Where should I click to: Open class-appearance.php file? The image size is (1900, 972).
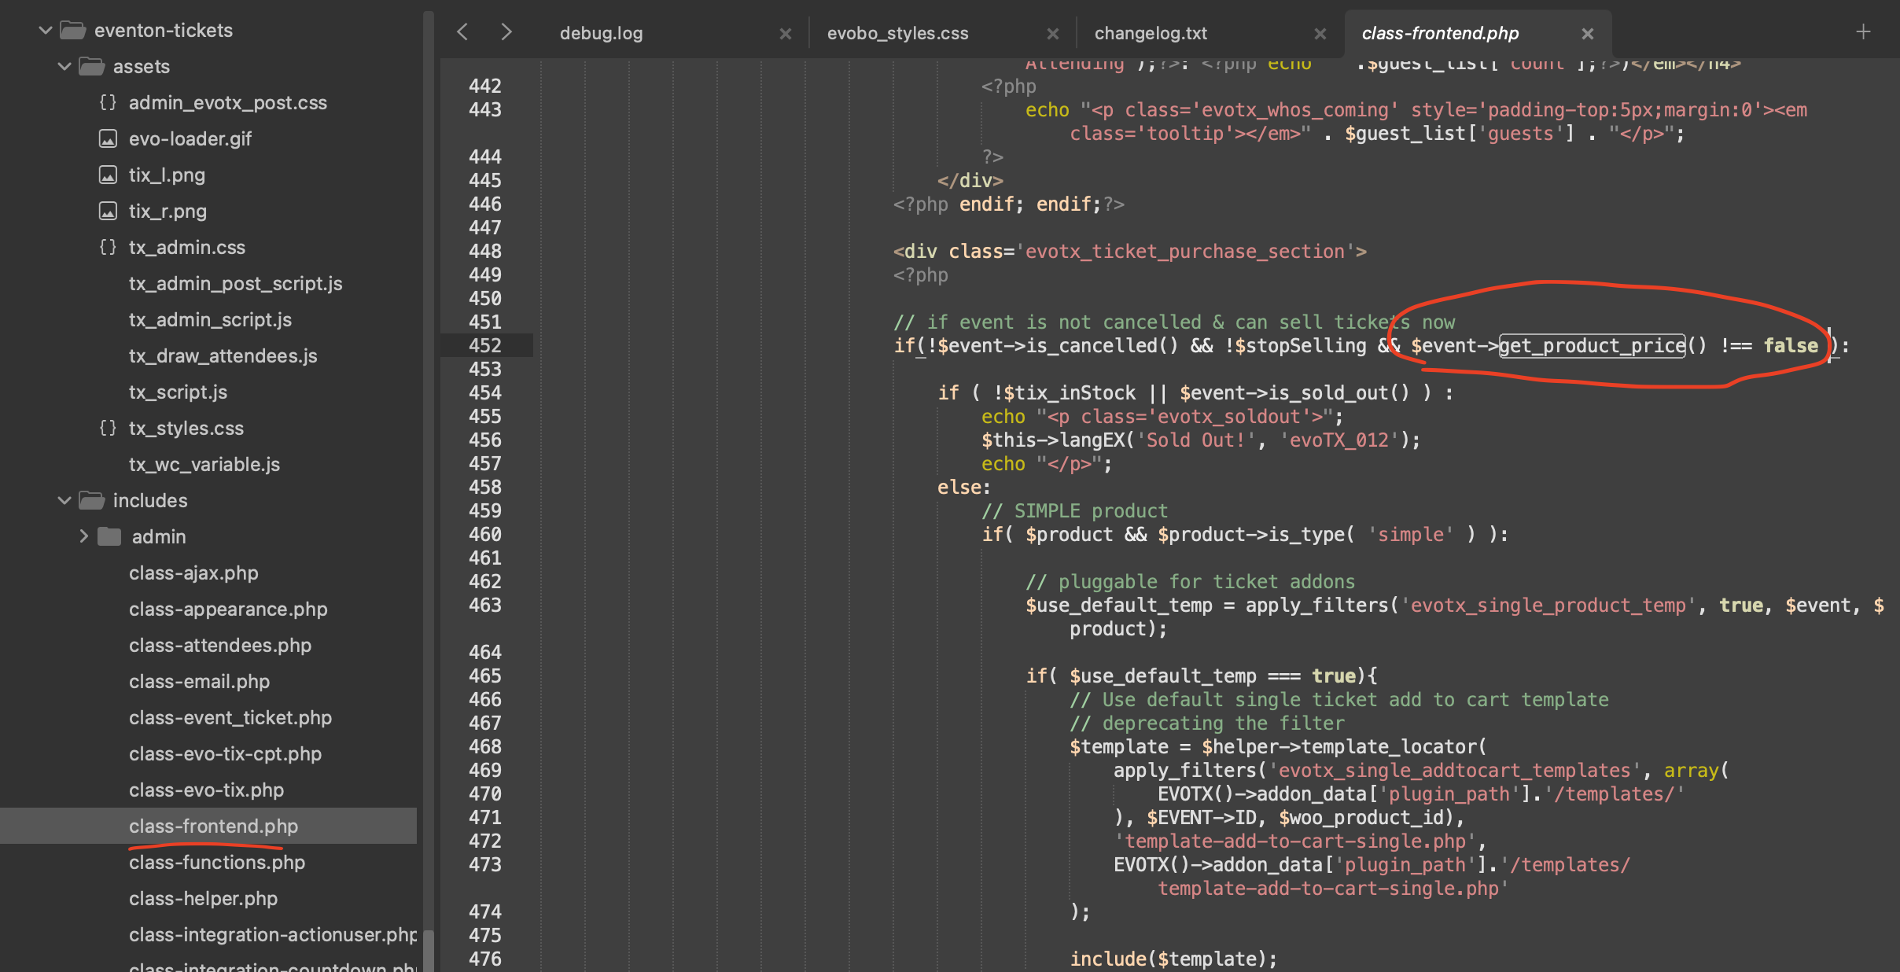228,609
